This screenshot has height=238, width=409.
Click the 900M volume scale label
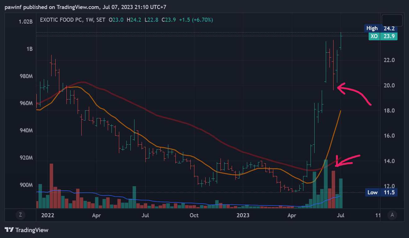click(x=26, y=185)
